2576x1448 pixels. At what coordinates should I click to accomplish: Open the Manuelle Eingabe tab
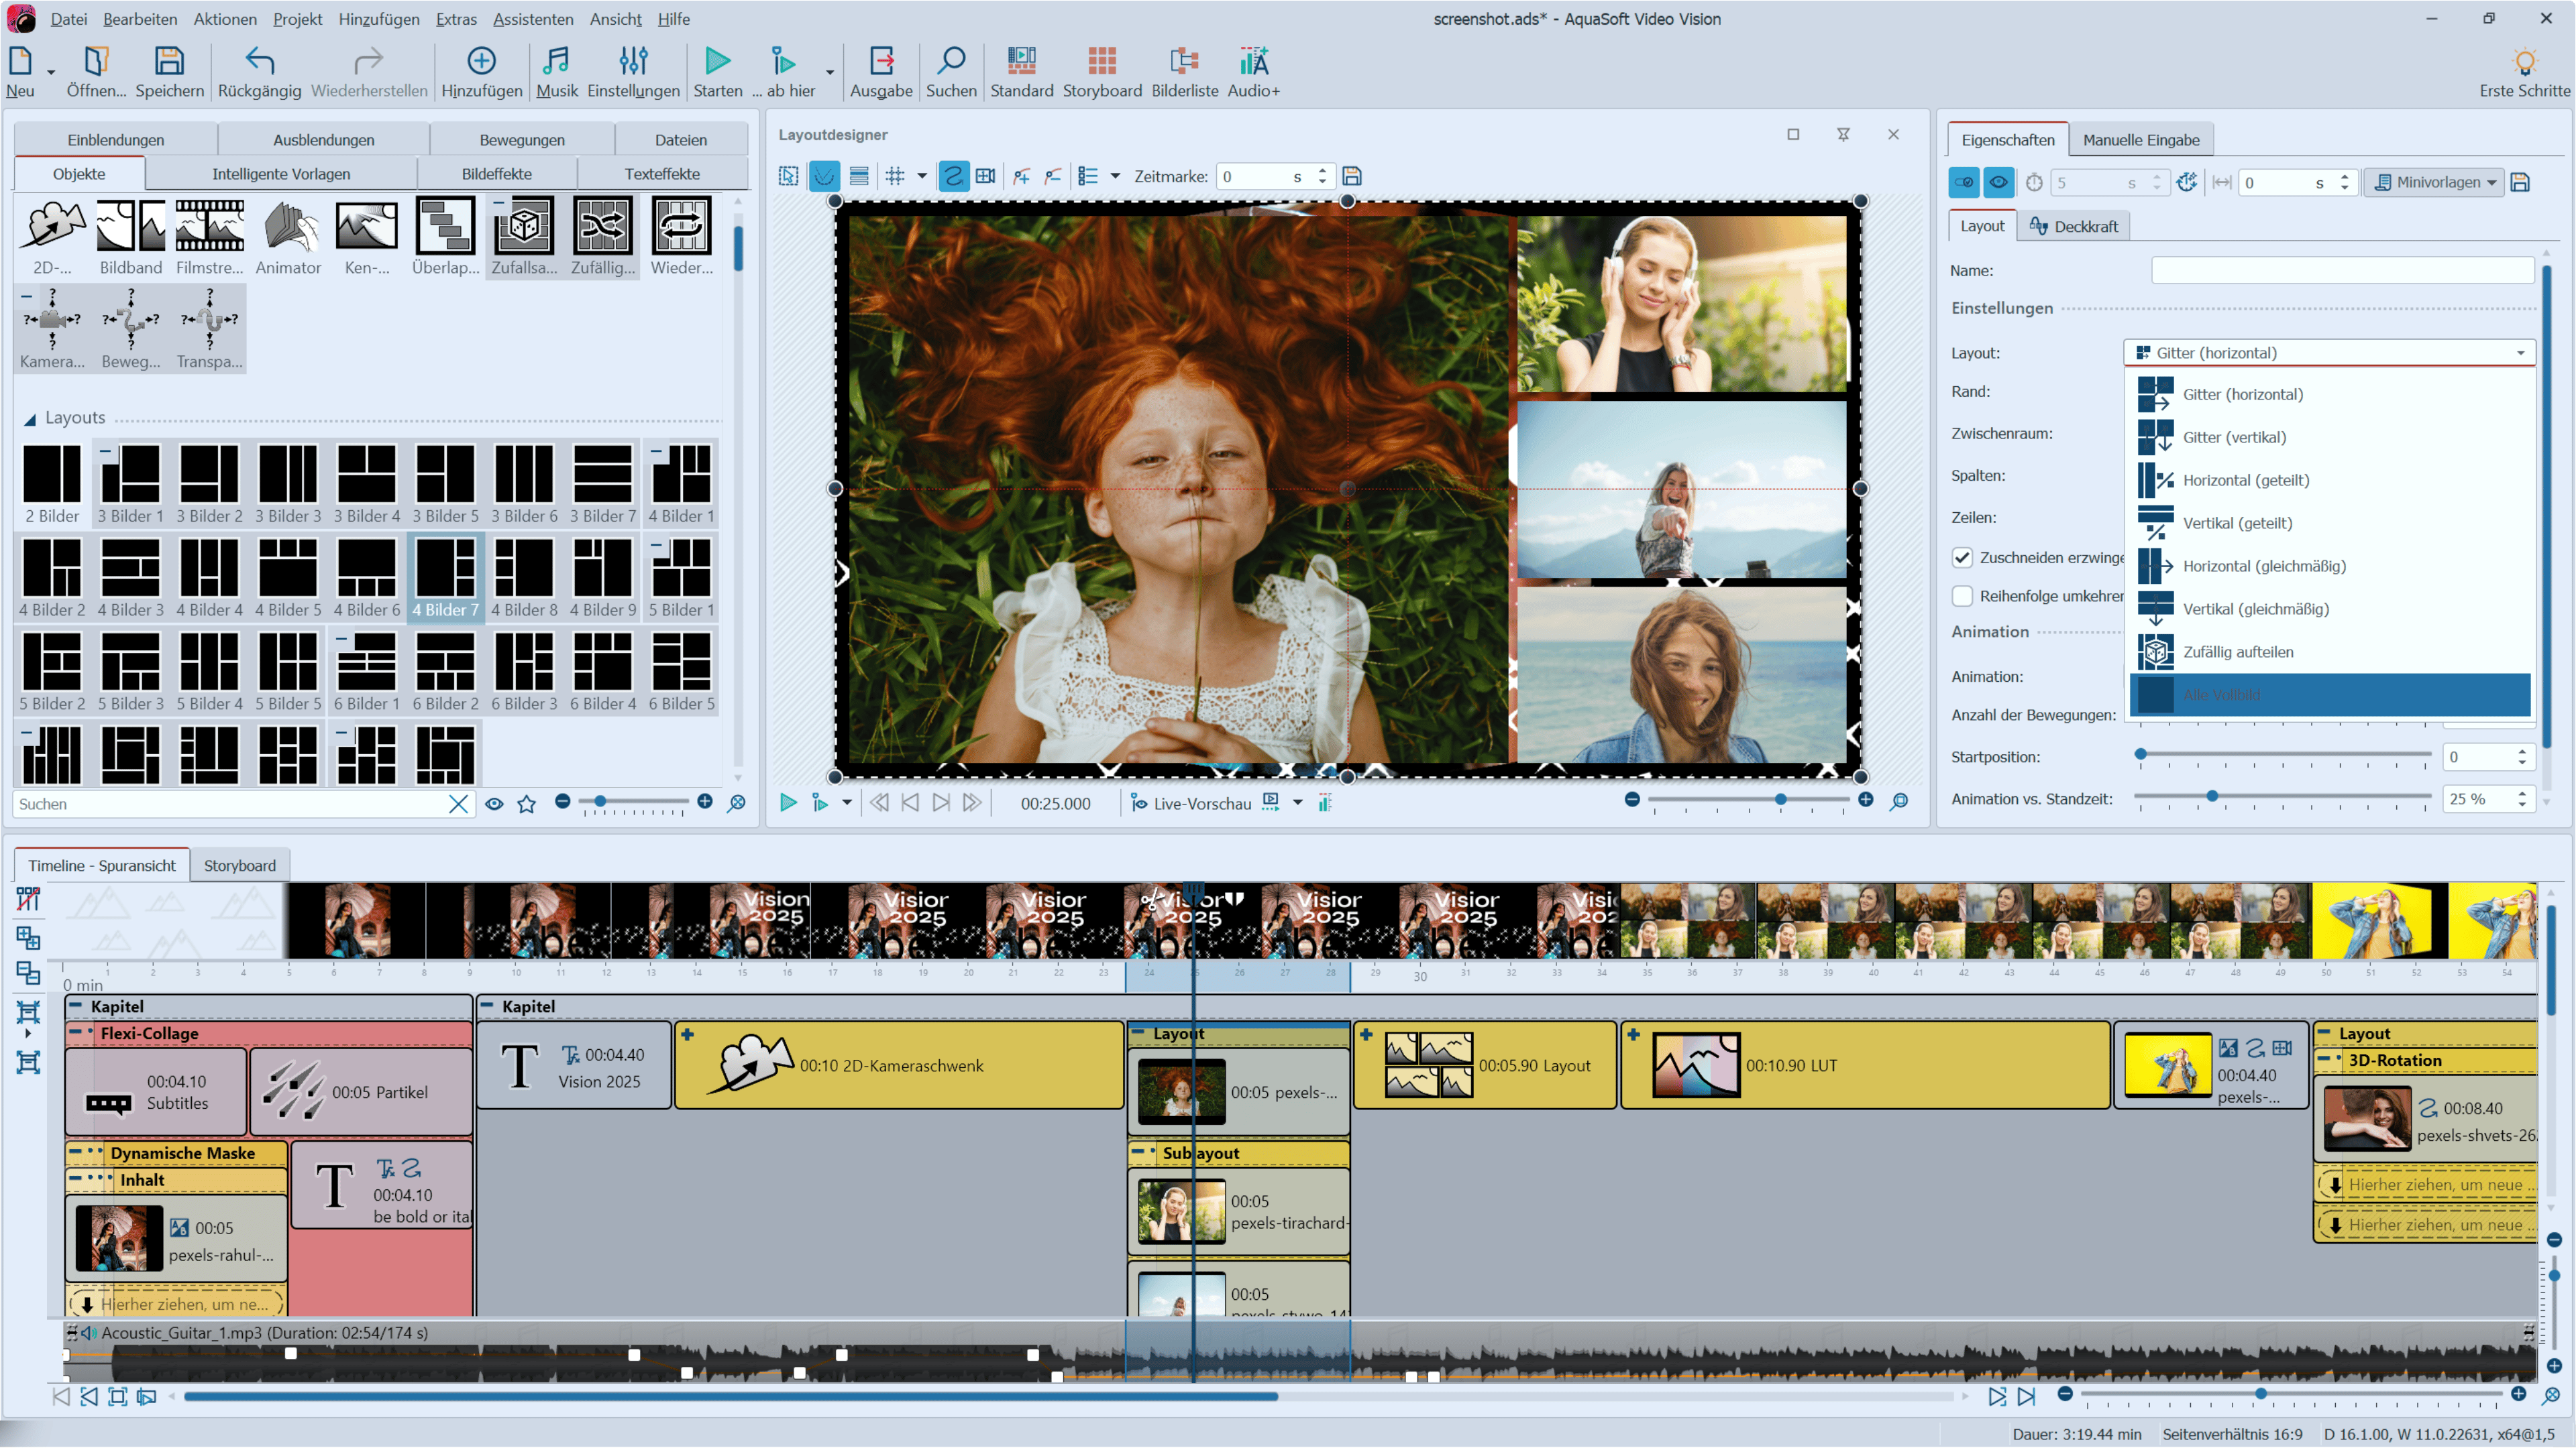coord(2140,140)
